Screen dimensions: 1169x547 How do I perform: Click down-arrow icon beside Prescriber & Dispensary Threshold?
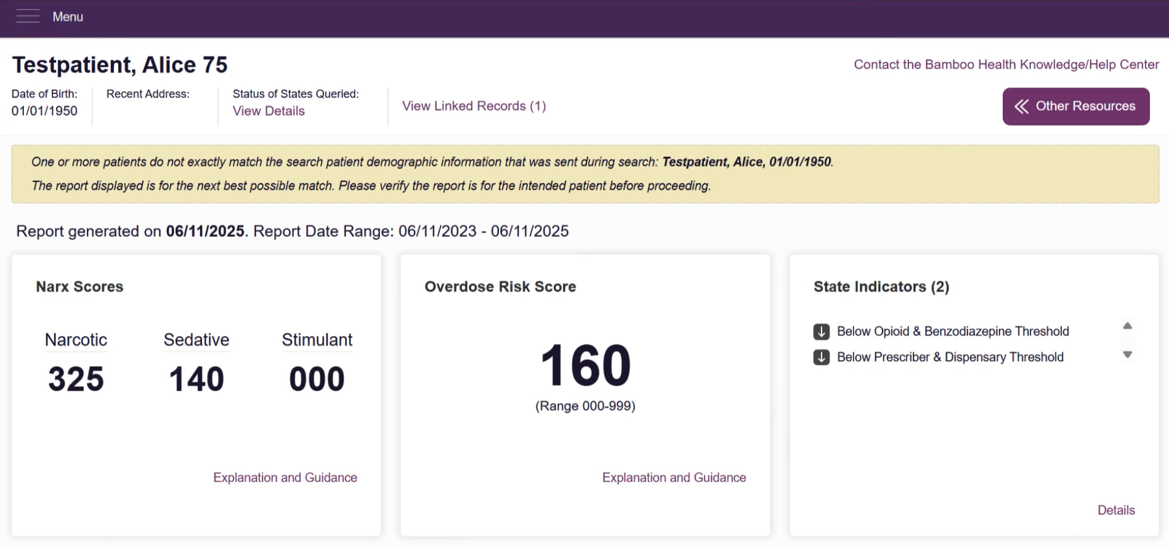[x=821, y=357]
